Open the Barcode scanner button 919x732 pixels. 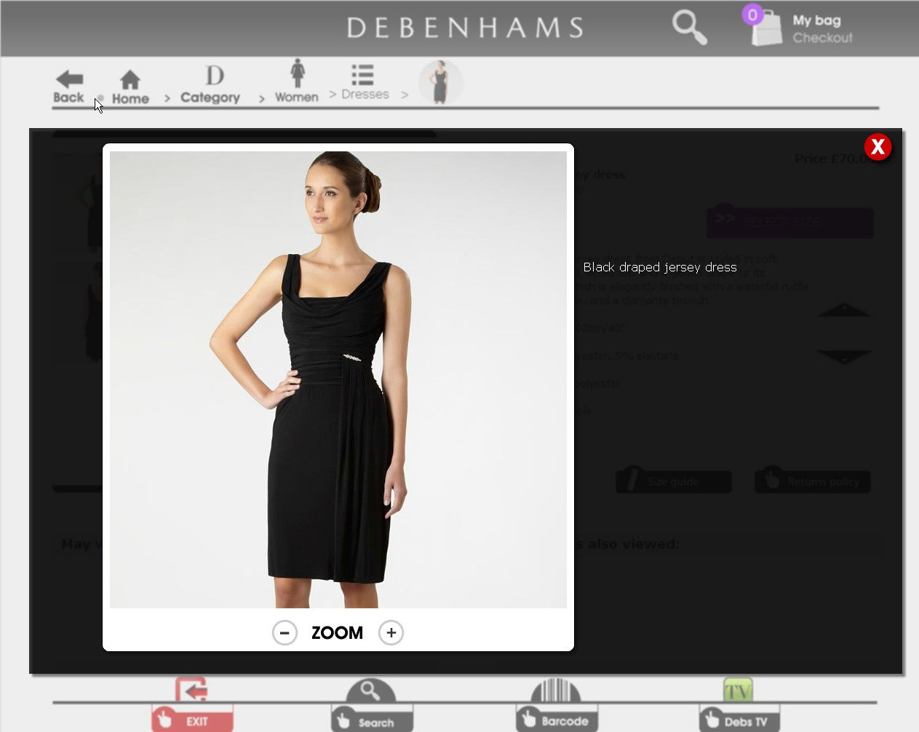click(557, 719)
